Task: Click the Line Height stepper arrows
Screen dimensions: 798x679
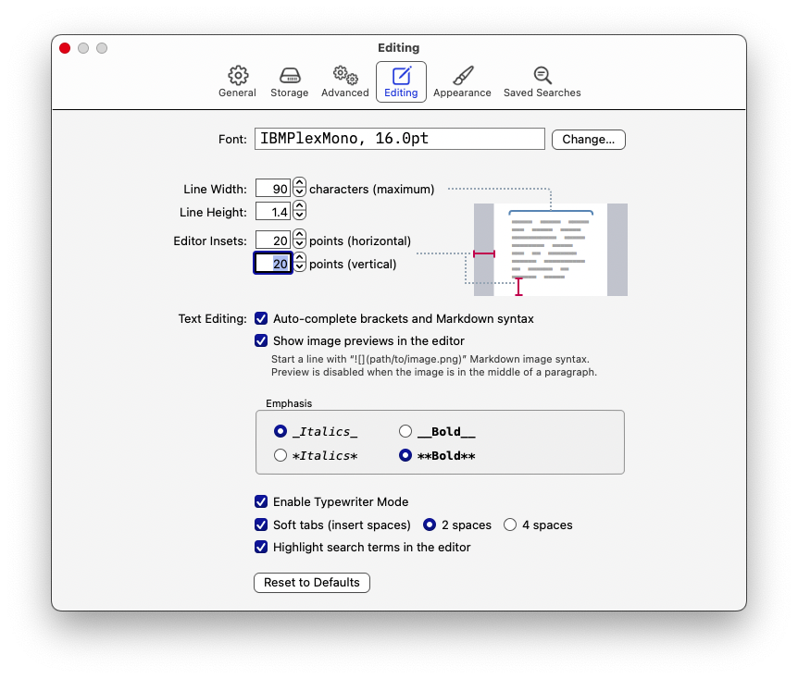Action: pyautogui.click(x=299, y=212)
